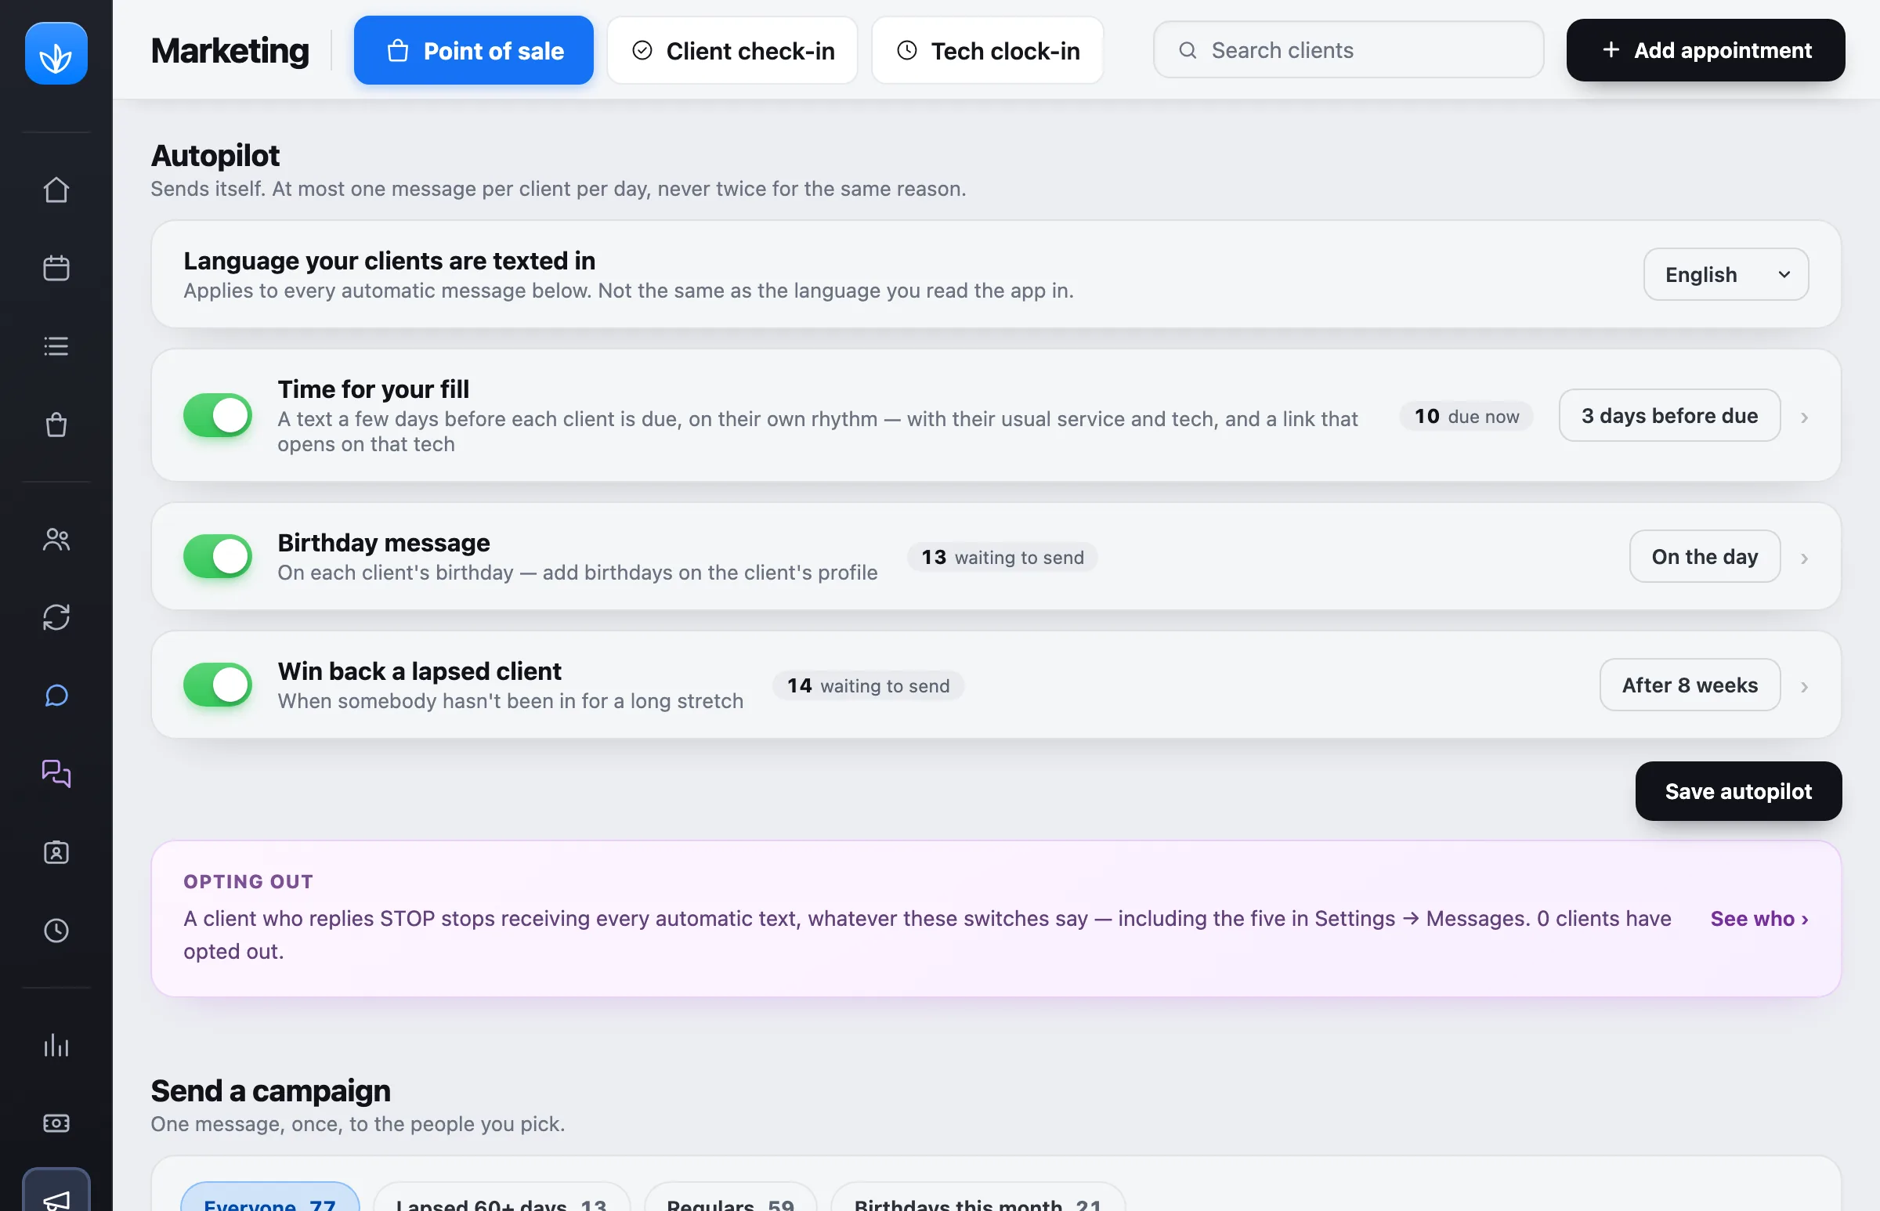1880x1211 pixels.
Task: Toggle off Birthday message autopilot
Action: coord(218,557)
